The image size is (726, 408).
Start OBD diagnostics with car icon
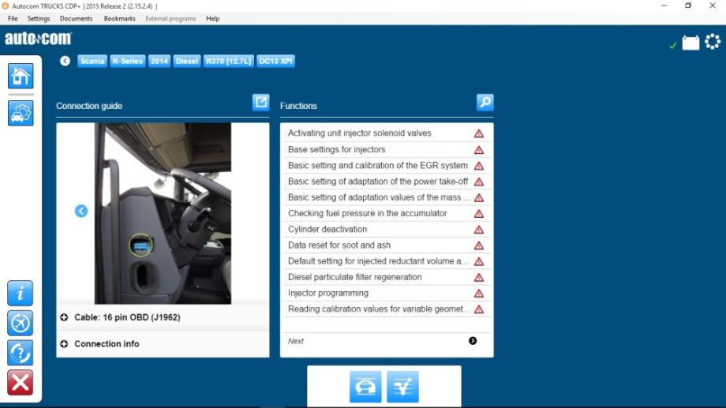coord(365,387)
